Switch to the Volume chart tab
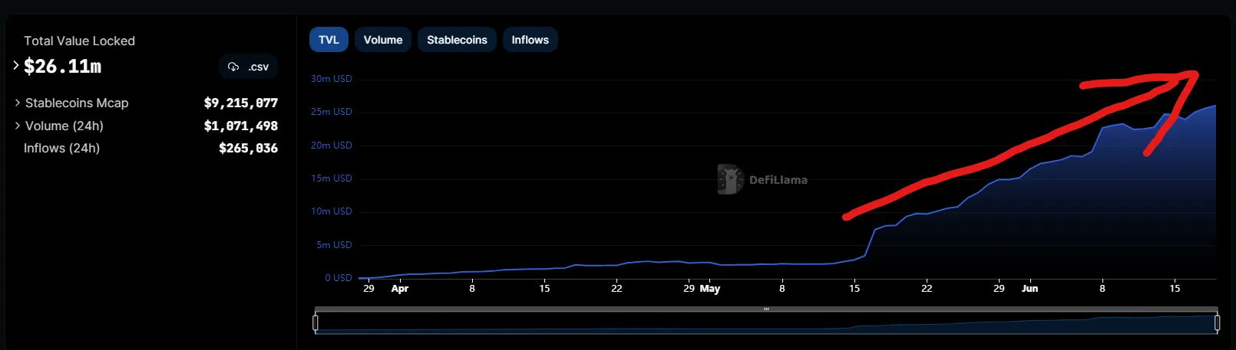The height and width of the screenshot is (350, 1236). (x=383, y=40)
